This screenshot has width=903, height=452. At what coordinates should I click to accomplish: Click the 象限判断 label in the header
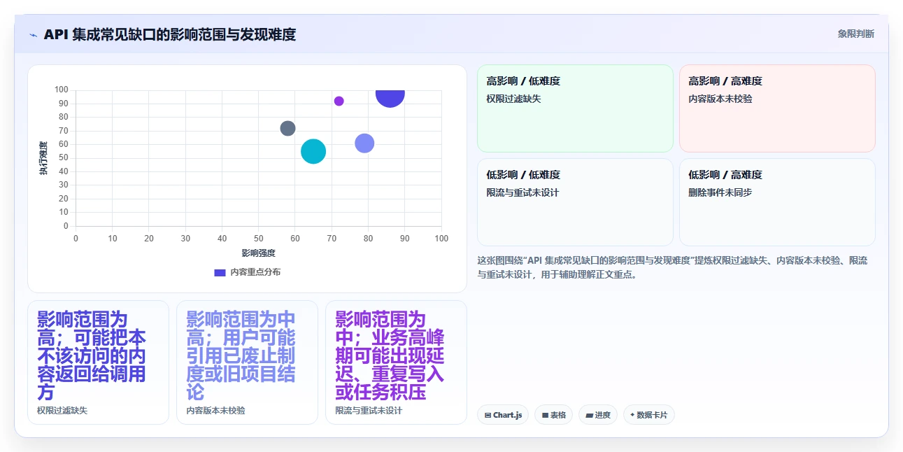click(x=855, y=34)
